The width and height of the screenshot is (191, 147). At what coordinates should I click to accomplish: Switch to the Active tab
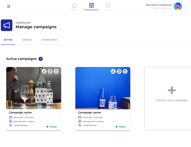point(8,40)
